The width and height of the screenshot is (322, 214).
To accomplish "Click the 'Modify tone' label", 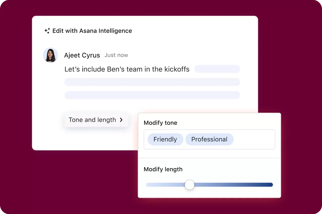I will (x=160, y=123).
